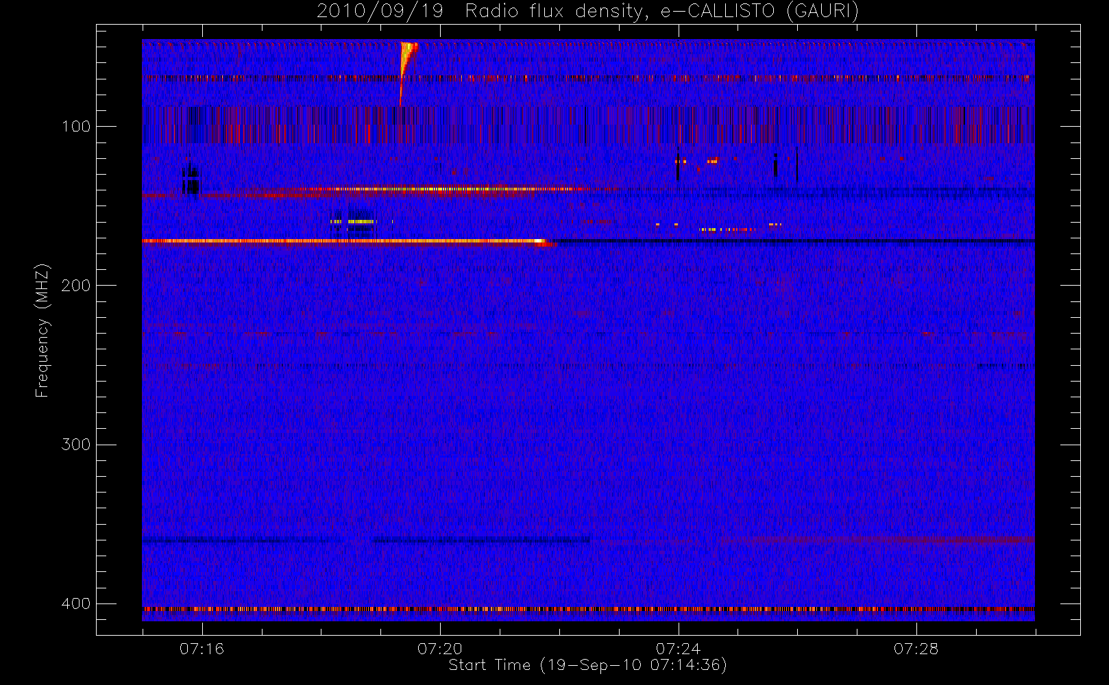Click the bright horizontal emission line just above 200 MHz

click(x=348, y=241)
